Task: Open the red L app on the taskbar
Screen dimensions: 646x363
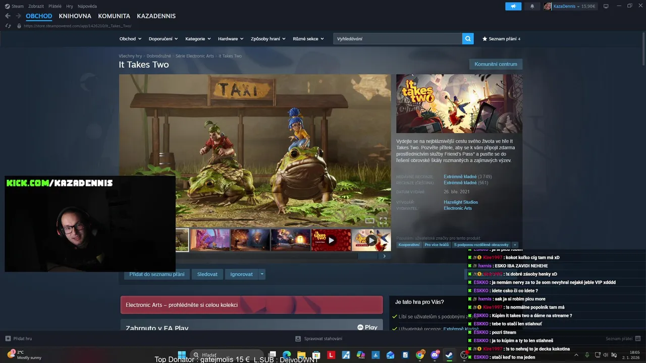Action: pyautogui.click(x=332, y=355)
